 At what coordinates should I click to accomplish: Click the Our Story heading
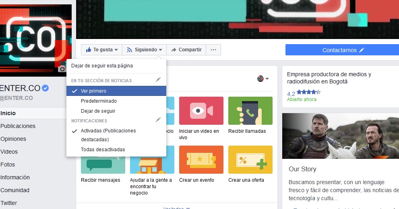point(302,169)
